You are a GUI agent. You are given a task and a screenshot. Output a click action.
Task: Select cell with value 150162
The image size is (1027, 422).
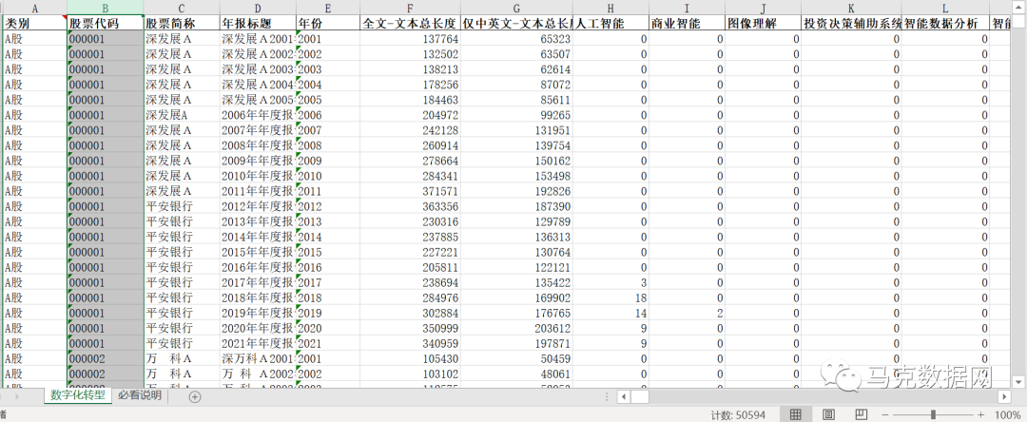coord(516,161)
